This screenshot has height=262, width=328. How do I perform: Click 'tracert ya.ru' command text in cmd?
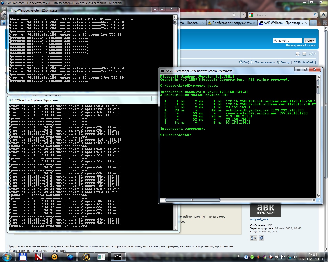(x=204, y=86)
